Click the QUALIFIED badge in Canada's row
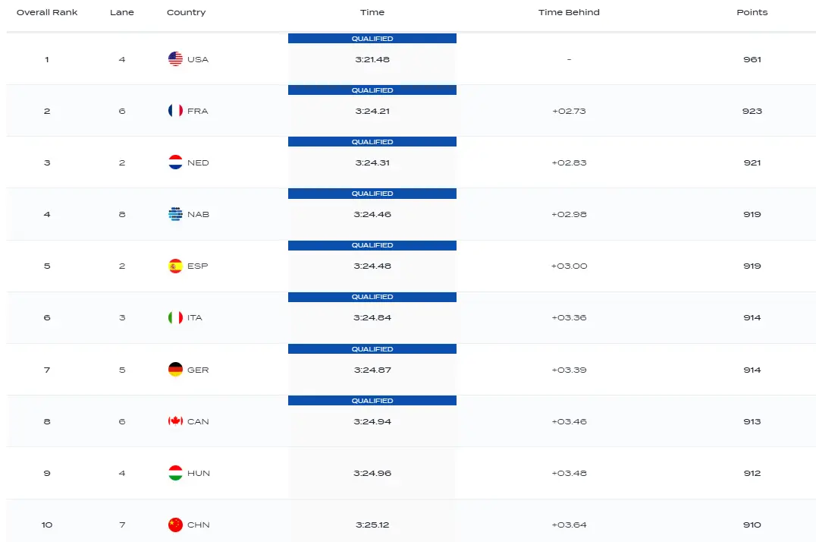This screenshot has width=816, height=542. click(372, 401)
